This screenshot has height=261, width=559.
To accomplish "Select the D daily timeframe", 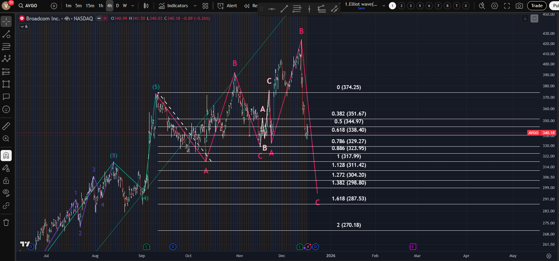I will pos(117,6).
